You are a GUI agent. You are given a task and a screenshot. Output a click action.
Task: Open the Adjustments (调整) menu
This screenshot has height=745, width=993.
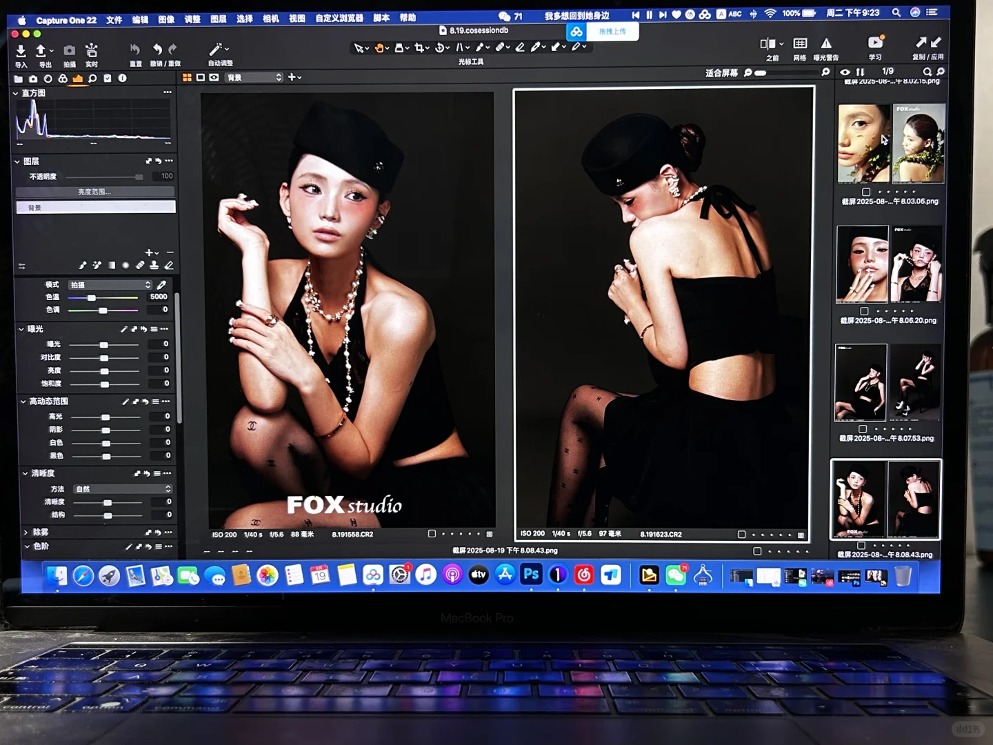192,19
